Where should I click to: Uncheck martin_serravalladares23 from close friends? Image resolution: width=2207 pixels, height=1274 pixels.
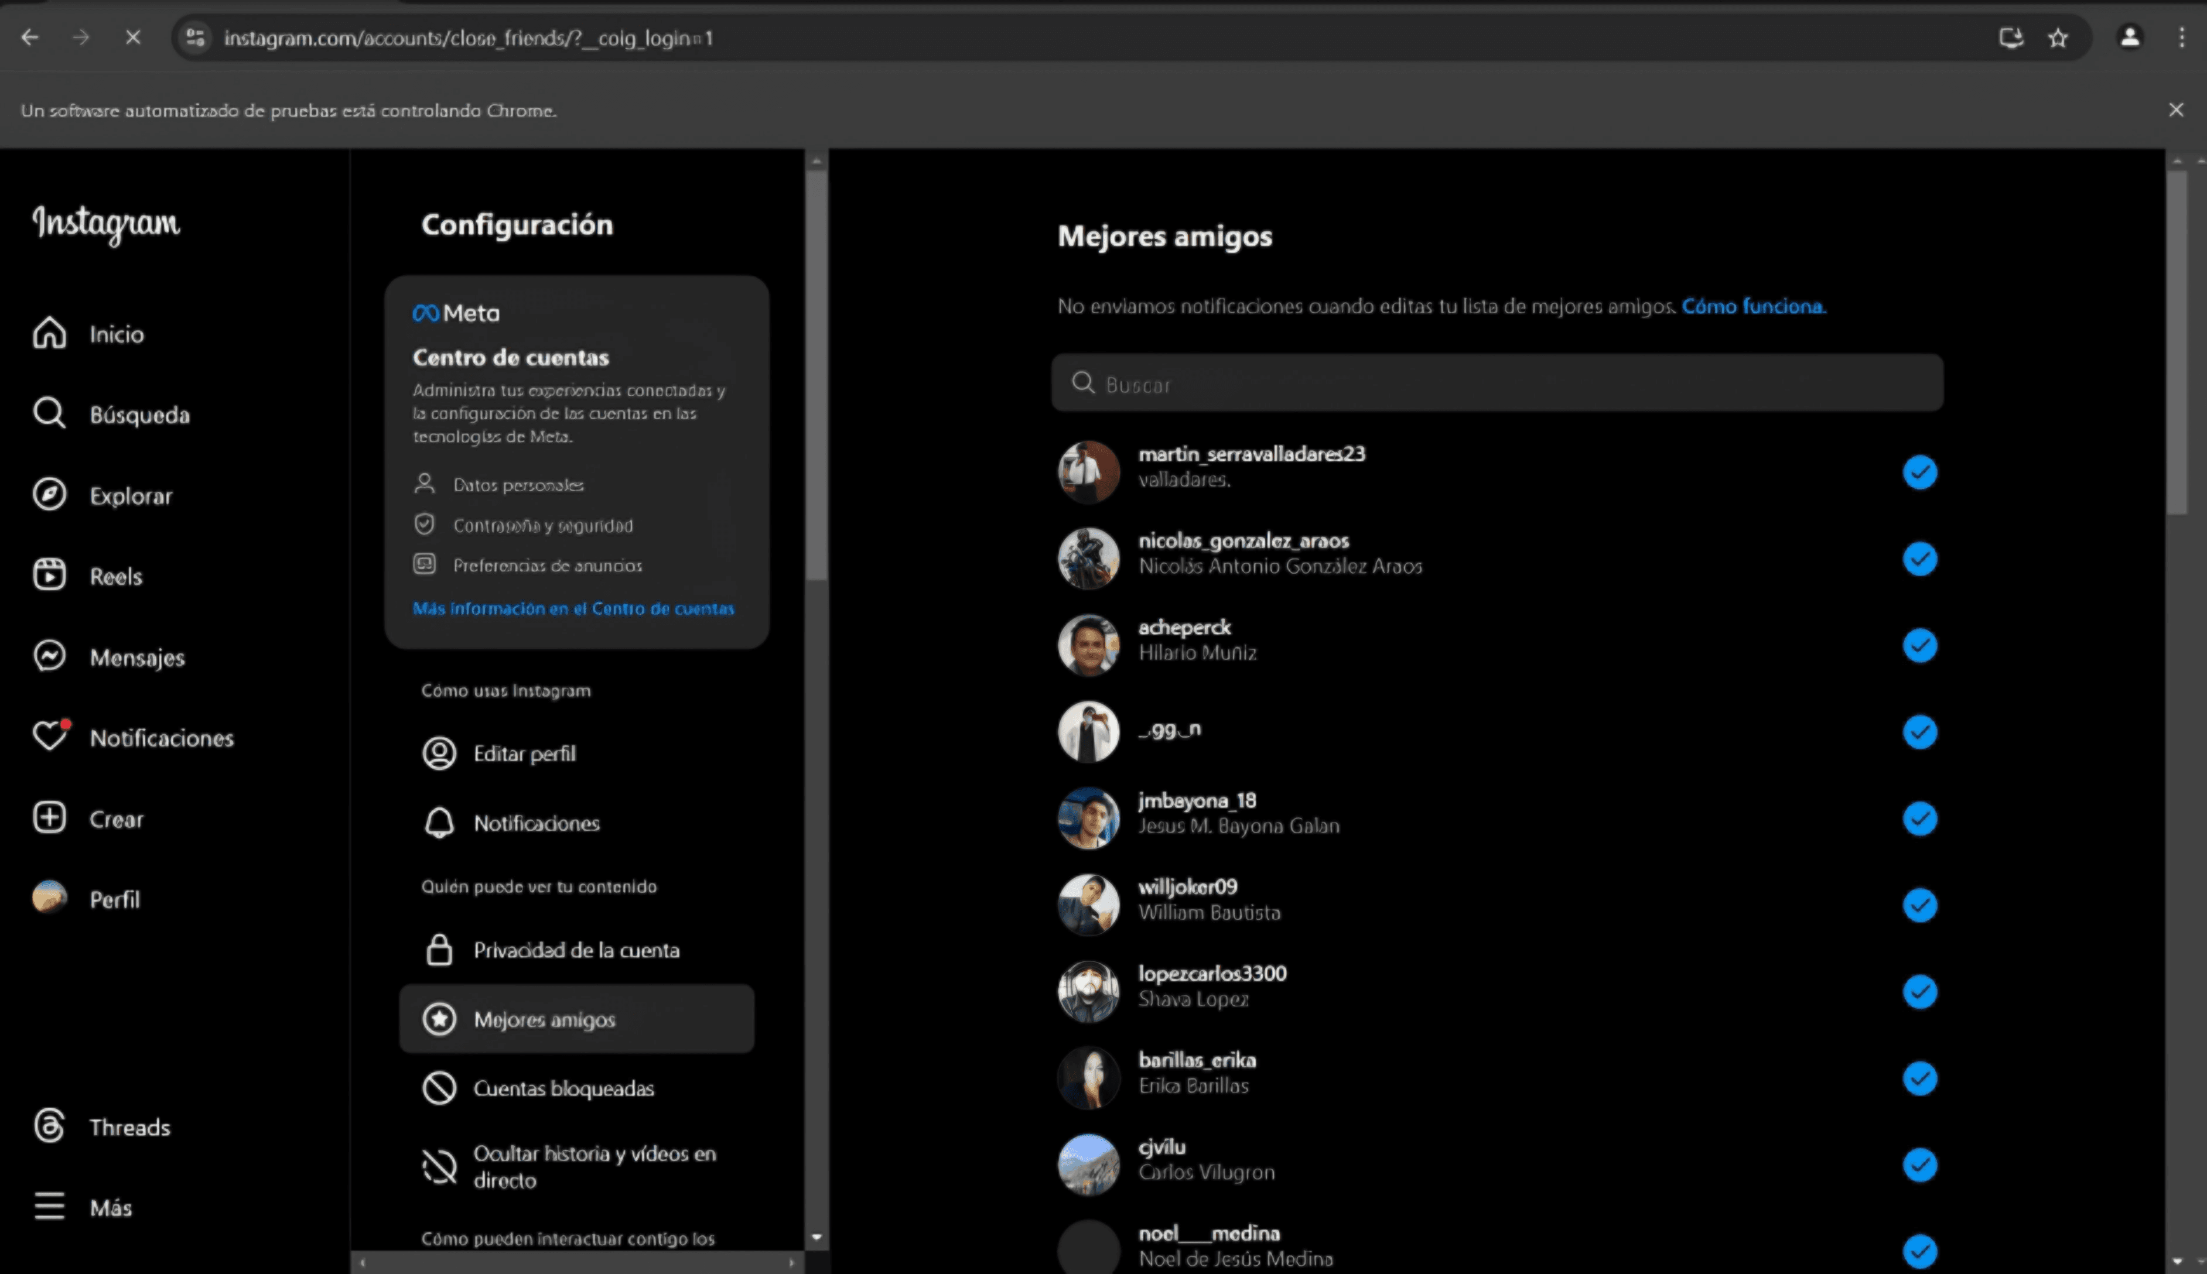tap(1920, 472)
